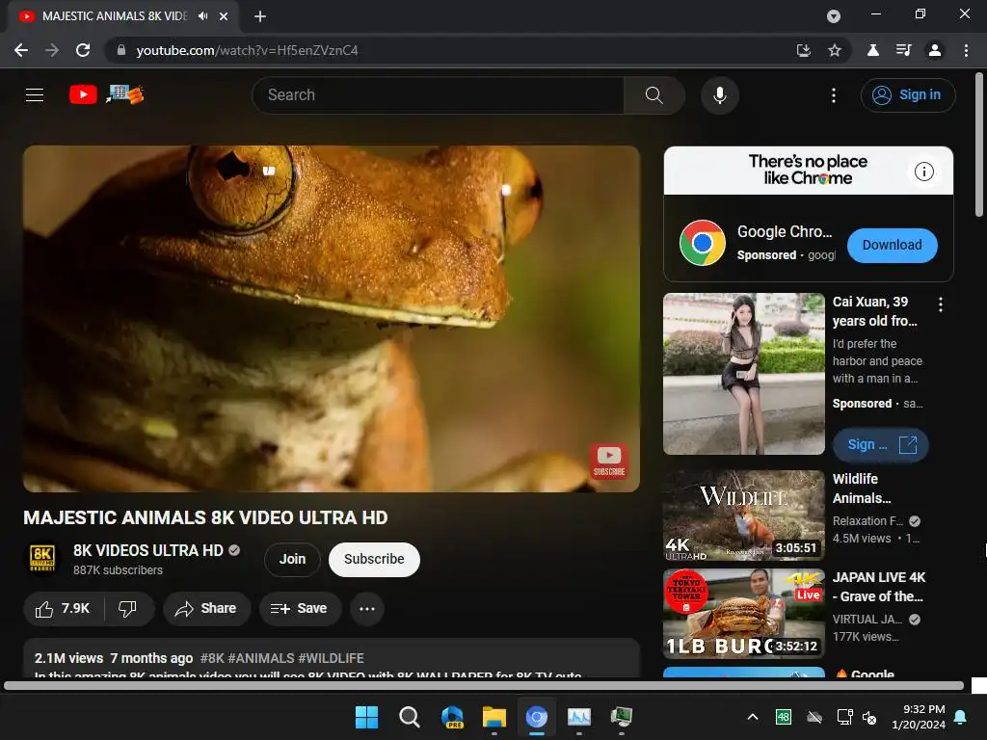Open the Wildlife Animals 4K video thumbnail
The height and width of the screenshot is (740, 987).
pos(743,515)
